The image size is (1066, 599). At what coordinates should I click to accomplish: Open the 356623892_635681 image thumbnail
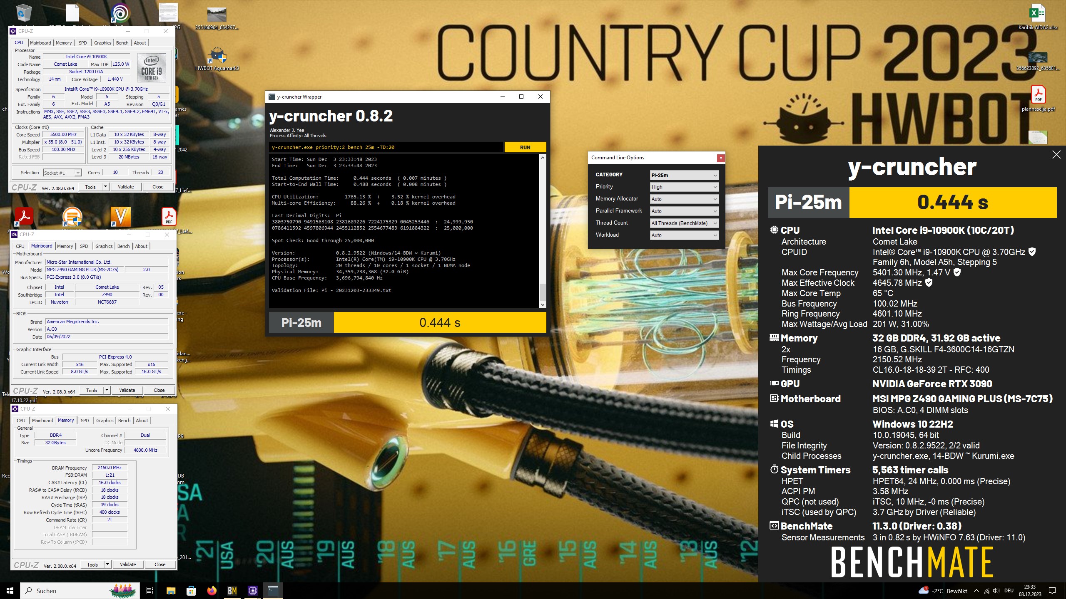click(x=1038, y=61)
